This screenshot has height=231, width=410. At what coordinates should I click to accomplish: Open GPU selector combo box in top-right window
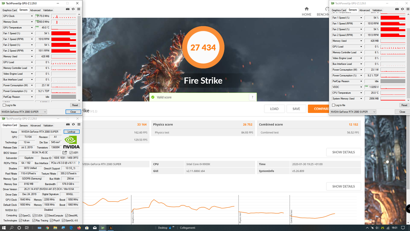[x=353, y=112]
